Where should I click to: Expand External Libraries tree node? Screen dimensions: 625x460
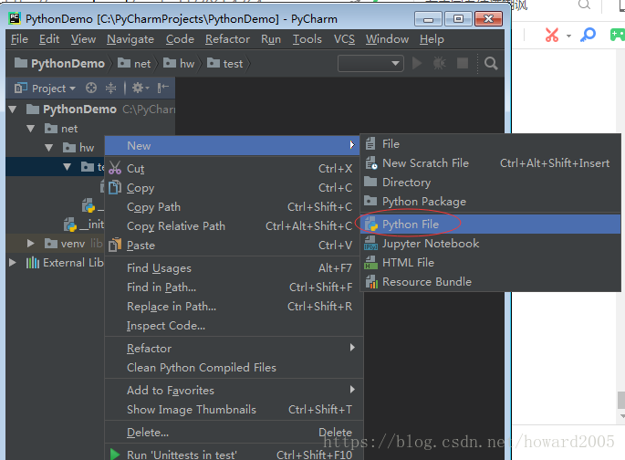(x=13, y=262)
